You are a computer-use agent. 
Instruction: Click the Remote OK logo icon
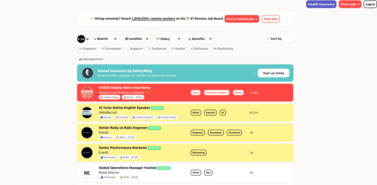pyautogui.click(x=81, y=39)
